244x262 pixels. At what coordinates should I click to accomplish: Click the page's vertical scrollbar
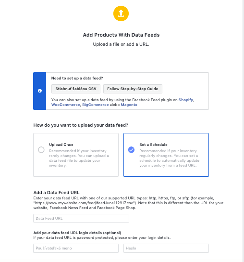coord(244,131)
